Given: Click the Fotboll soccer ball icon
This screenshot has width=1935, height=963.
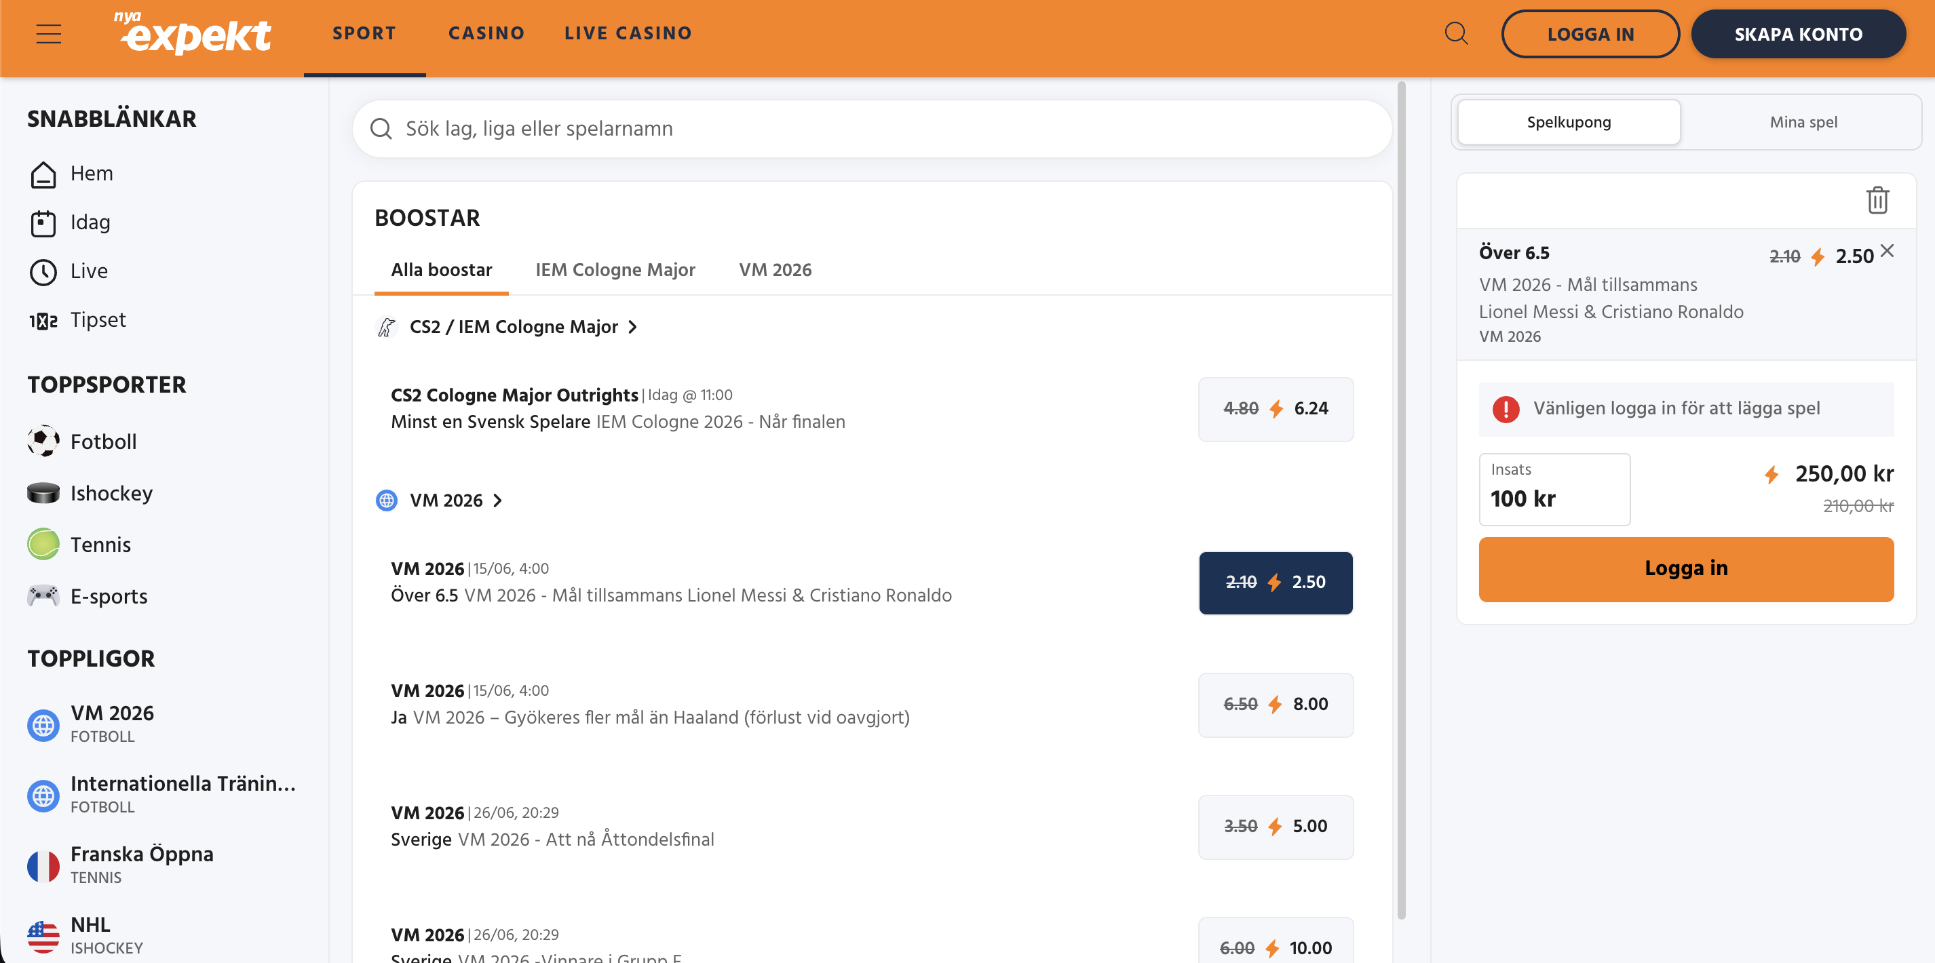Looking at the screenshot, I should 43,441.
